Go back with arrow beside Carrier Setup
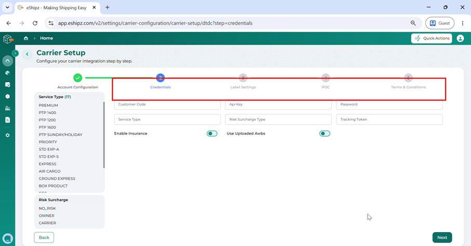 coord(27,54)
